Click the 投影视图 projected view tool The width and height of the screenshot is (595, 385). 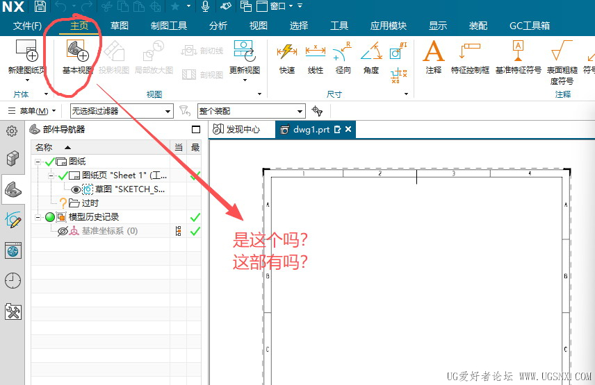pos(114,57)
